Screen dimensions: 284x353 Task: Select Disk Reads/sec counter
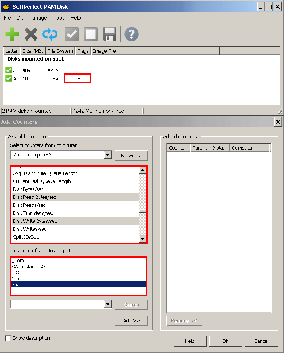click(x=76, y=205)
